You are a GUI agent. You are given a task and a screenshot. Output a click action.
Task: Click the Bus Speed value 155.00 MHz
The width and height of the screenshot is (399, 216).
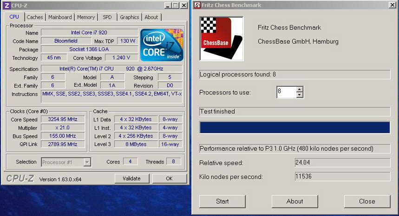(x=63, y=136)
